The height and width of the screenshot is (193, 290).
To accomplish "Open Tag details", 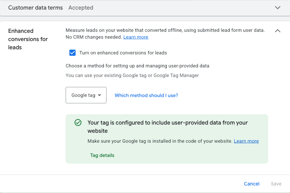I will click(x=102, y=155).
